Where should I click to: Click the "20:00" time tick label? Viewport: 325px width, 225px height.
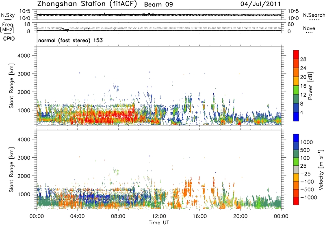click(240, 216)
